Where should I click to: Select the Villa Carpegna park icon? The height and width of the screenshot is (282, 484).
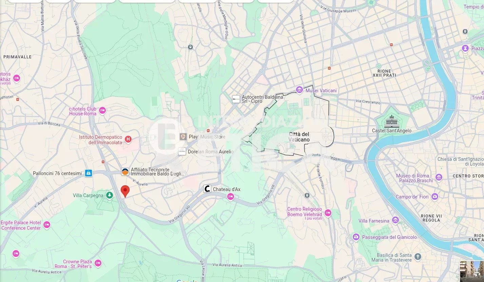pyautogui.click(x=109, y=195)
